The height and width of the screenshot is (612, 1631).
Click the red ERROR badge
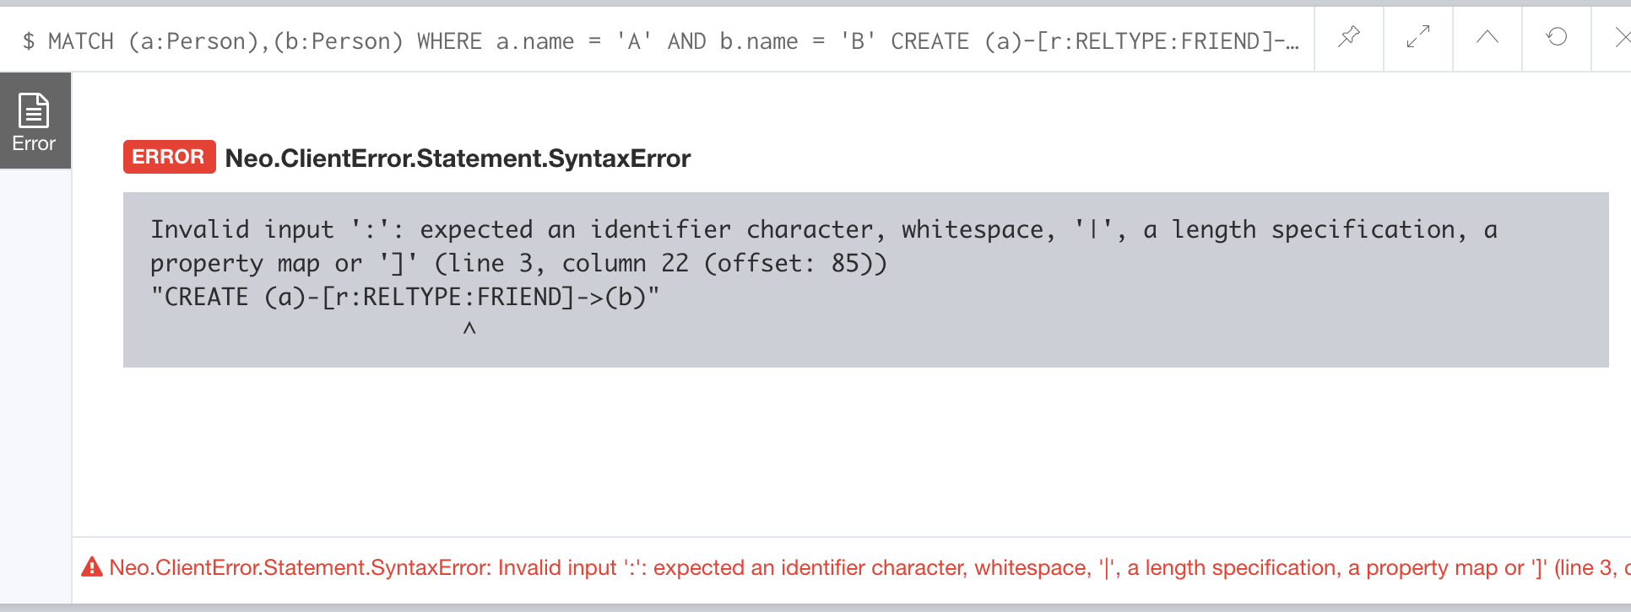pyautogui.click(x=169, y=157)
